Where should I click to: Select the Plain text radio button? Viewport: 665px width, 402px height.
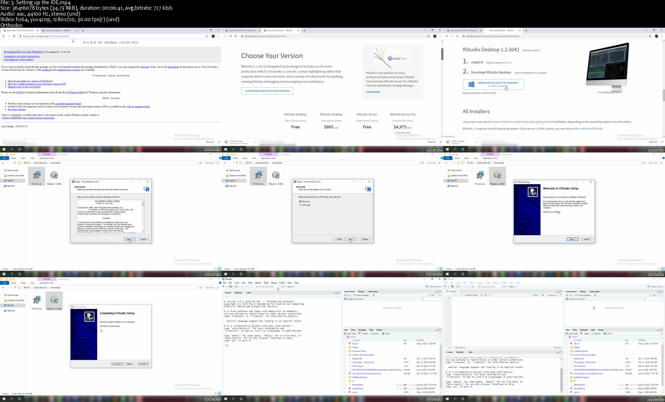tap(300, 201)
